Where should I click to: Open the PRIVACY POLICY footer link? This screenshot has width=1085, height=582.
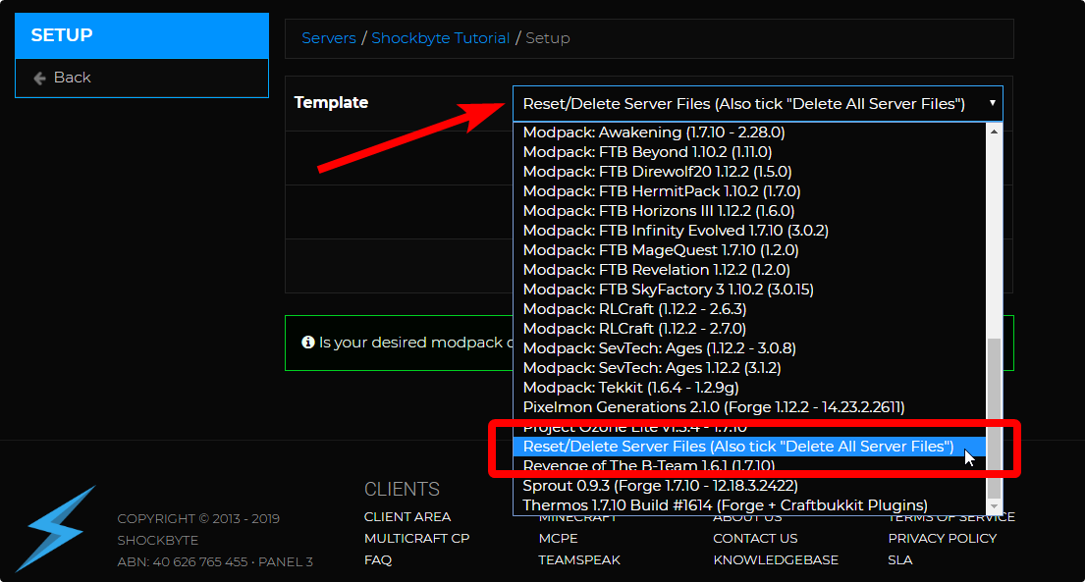(x=943, y=539)
